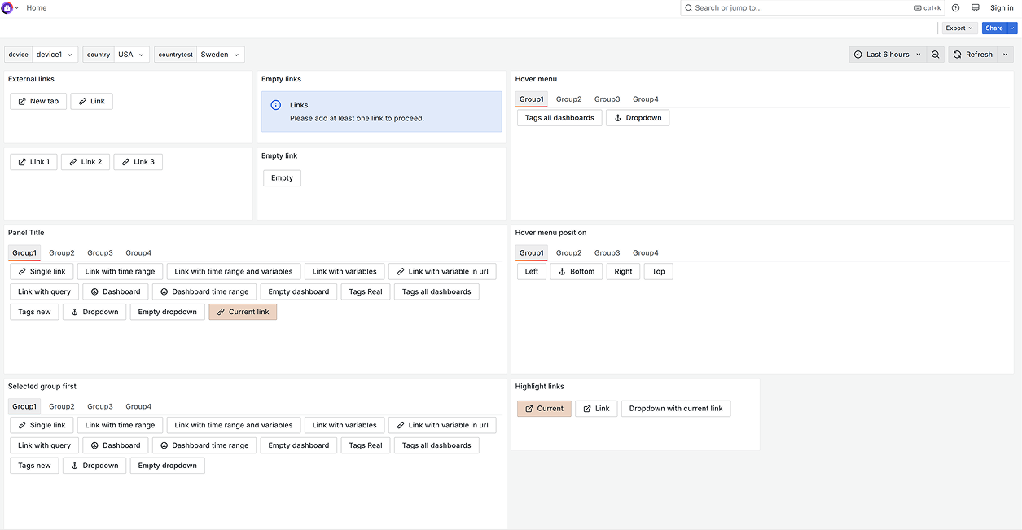The width and height of the screenshot is (1022, 530).
Task: Open Dropdown in Hover menu panel
Action: (638, 118)
